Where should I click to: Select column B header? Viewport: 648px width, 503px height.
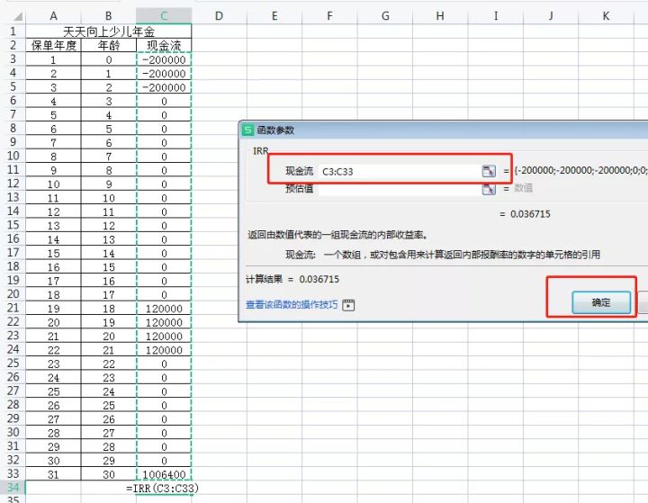(x=108, y=16)
